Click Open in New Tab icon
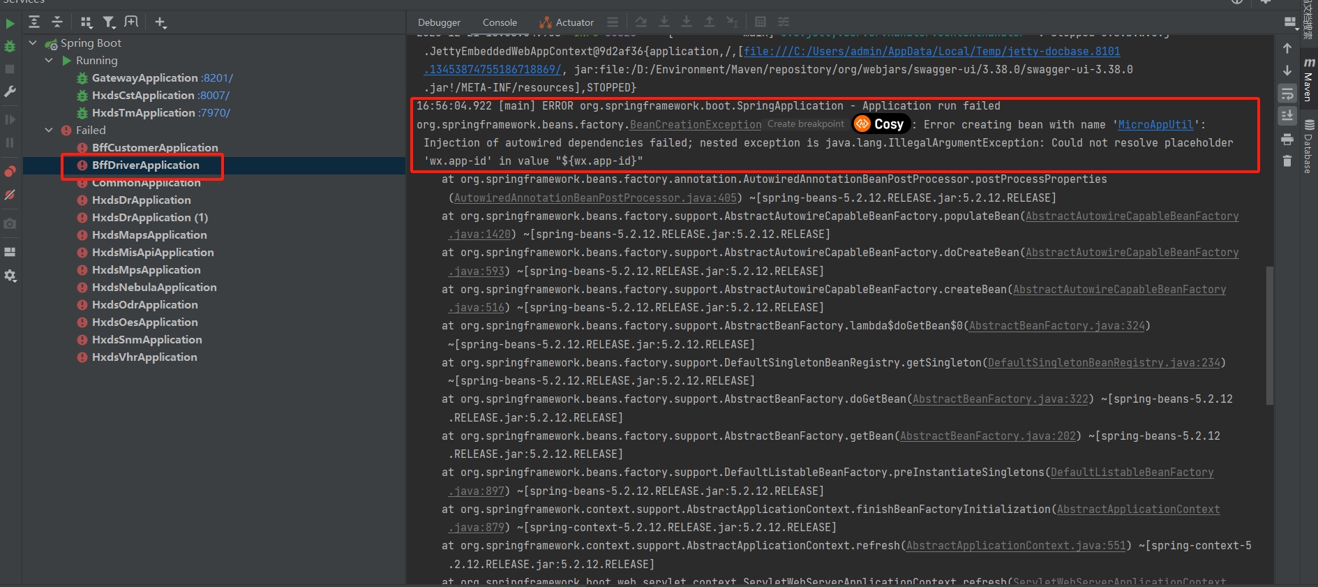 click(131, 22)
